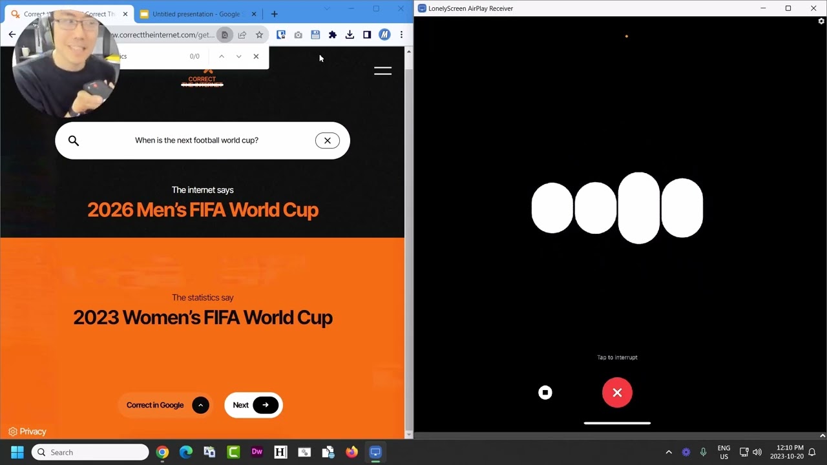Click the camera screenshot extension icon
The width and height of the screenshot is (827, 465).
[298, 35]
